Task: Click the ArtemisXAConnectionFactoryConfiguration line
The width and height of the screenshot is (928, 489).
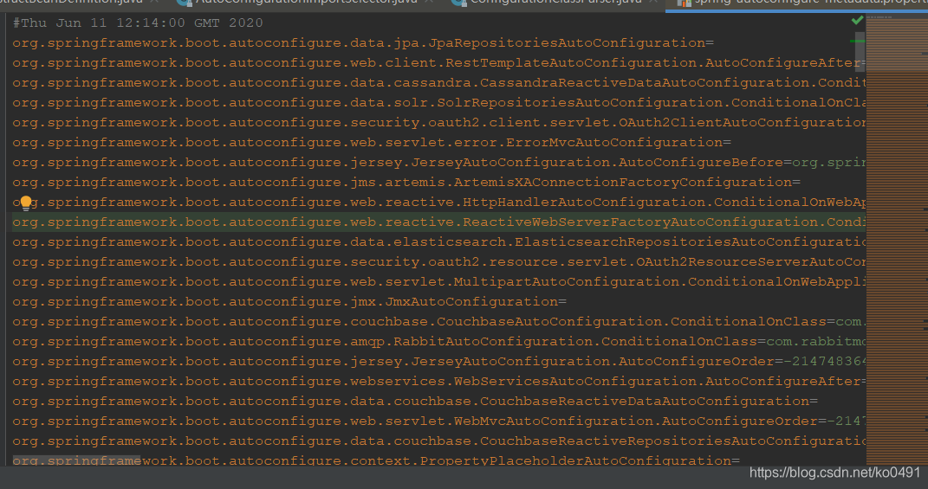Action: point(406,183)
